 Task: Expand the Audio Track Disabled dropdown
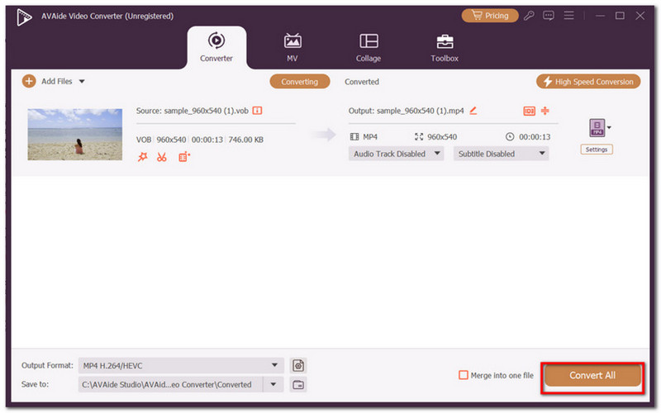pos(396,154)
